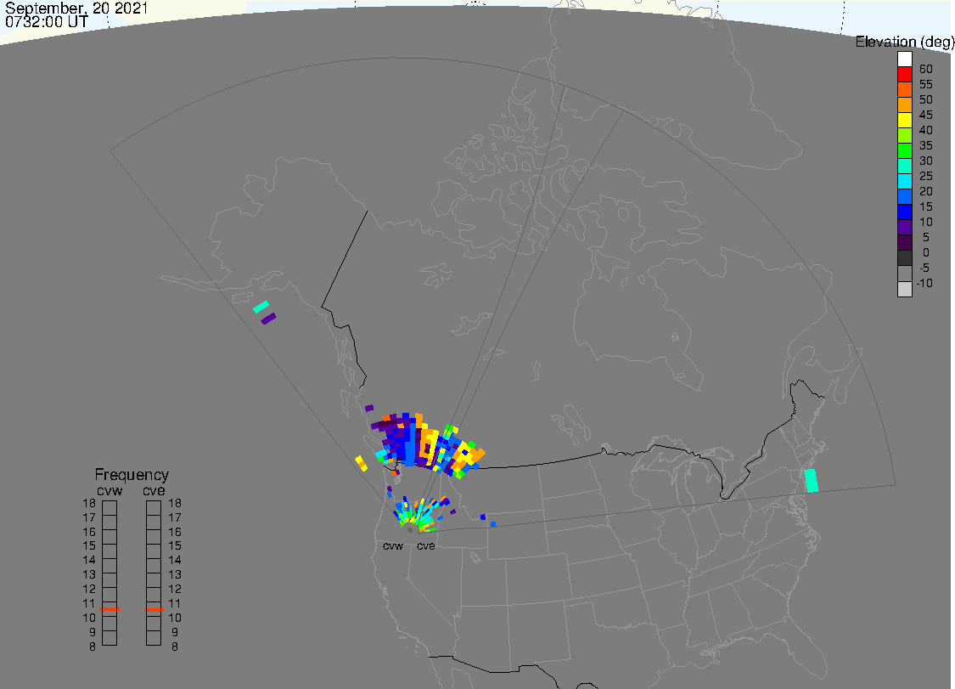Click the '0732:00 UT' timestamp

[x=47, y=22]
